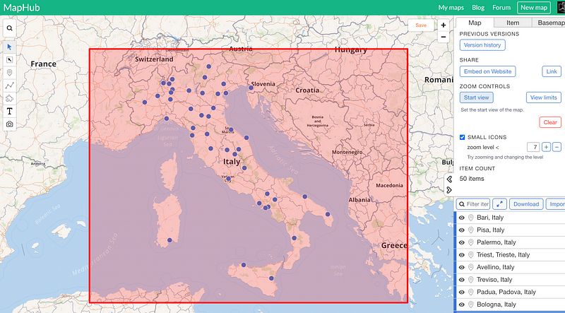
Task: Zoom in with the map plus button
Action: pos(444,25)
